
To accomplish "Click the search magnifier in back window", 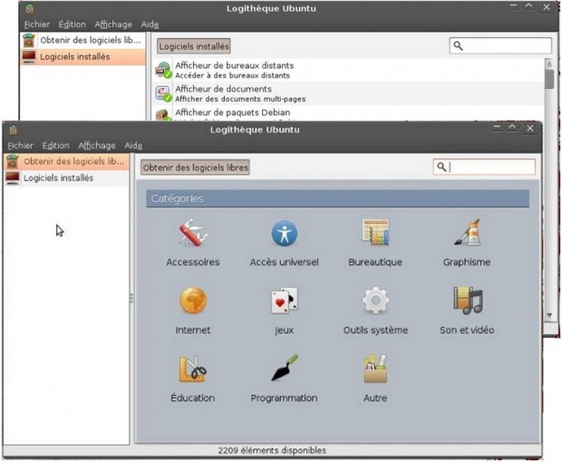I will click(x=458, y=46).
